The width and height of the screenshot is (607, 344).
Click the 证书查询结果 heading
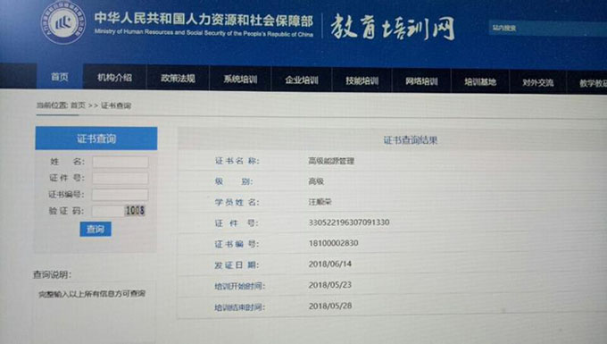411,140
